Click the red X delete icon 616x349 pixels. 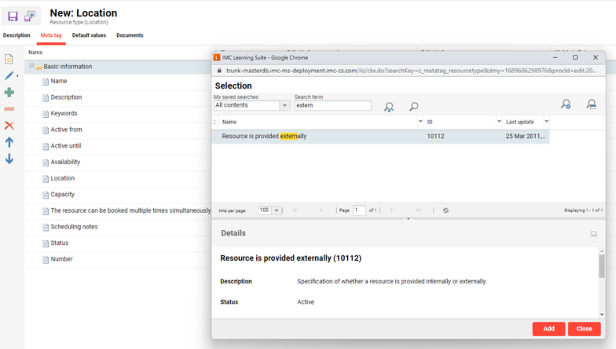(9, 126)
